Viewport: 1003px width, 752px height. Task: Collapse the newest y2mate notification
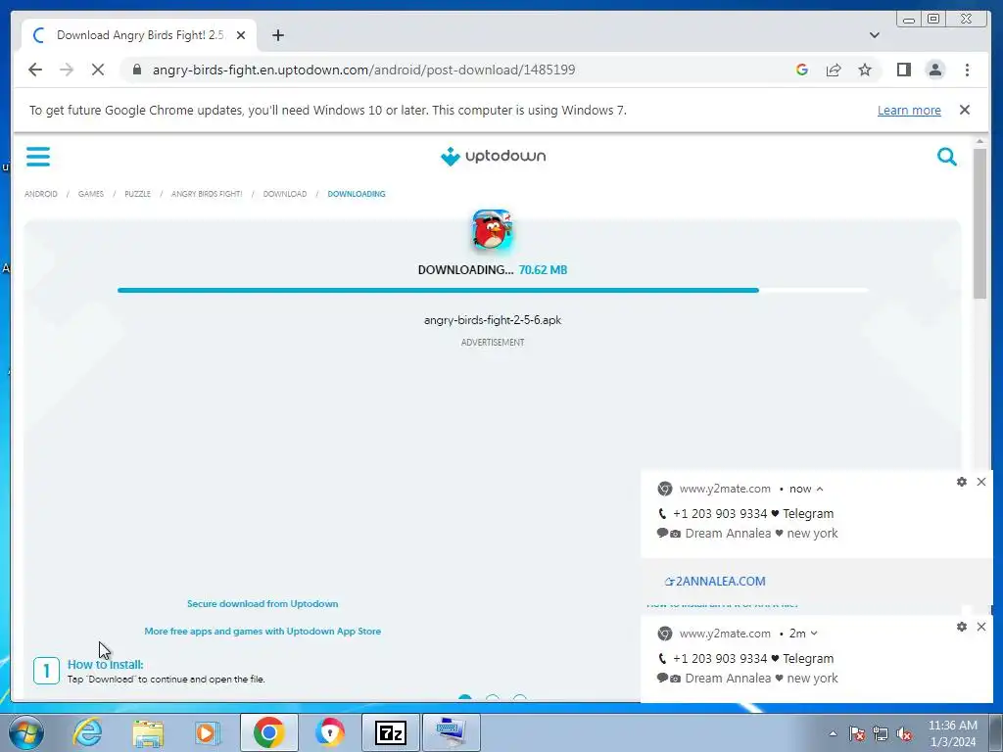click(x=820, y=489)
